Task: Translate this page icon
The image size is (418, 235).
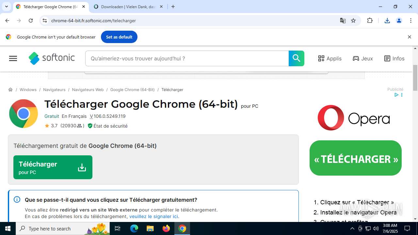Action: [343, 21]
